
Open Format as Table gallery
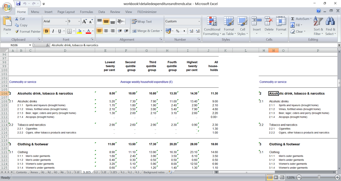tap(229, 26)
